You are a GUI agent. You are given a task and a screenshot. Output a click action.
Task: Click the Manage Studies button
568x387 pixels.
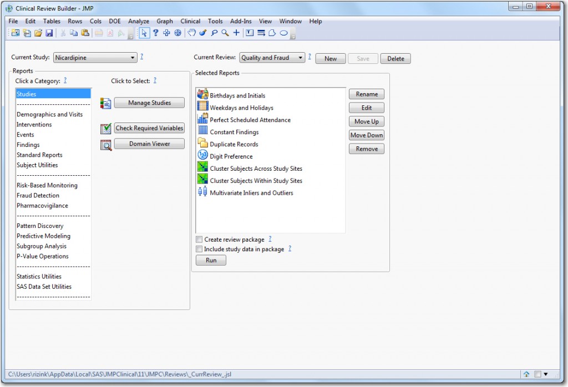(x=149, y=103)
